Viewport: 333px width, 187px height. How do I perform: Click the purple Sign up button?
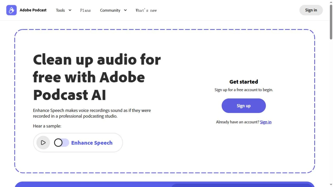click(x=243, y=106)
